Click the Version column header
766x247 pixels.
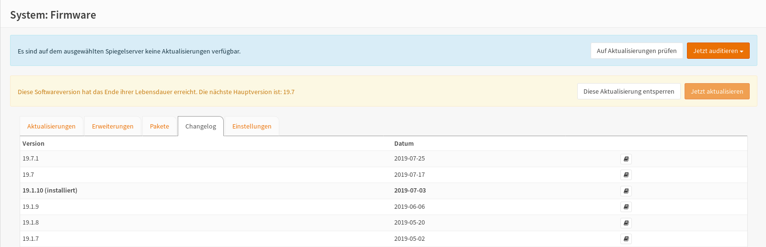pyautogui.click(x=34, y=143)
